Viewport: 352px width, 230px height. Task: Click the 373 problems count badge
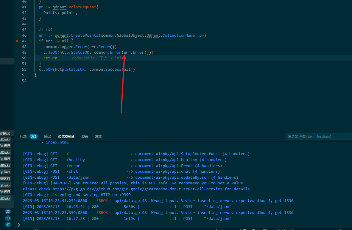point(33,136)
